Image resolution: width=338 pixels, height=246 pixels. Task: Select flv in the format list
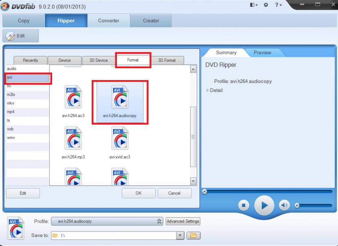pyautogui.click(x=28, y=86)
